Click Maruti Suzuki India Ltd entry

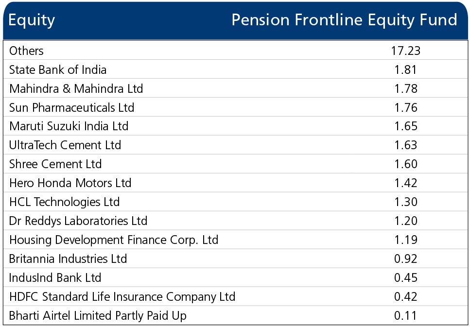click(x=69, y=126)
